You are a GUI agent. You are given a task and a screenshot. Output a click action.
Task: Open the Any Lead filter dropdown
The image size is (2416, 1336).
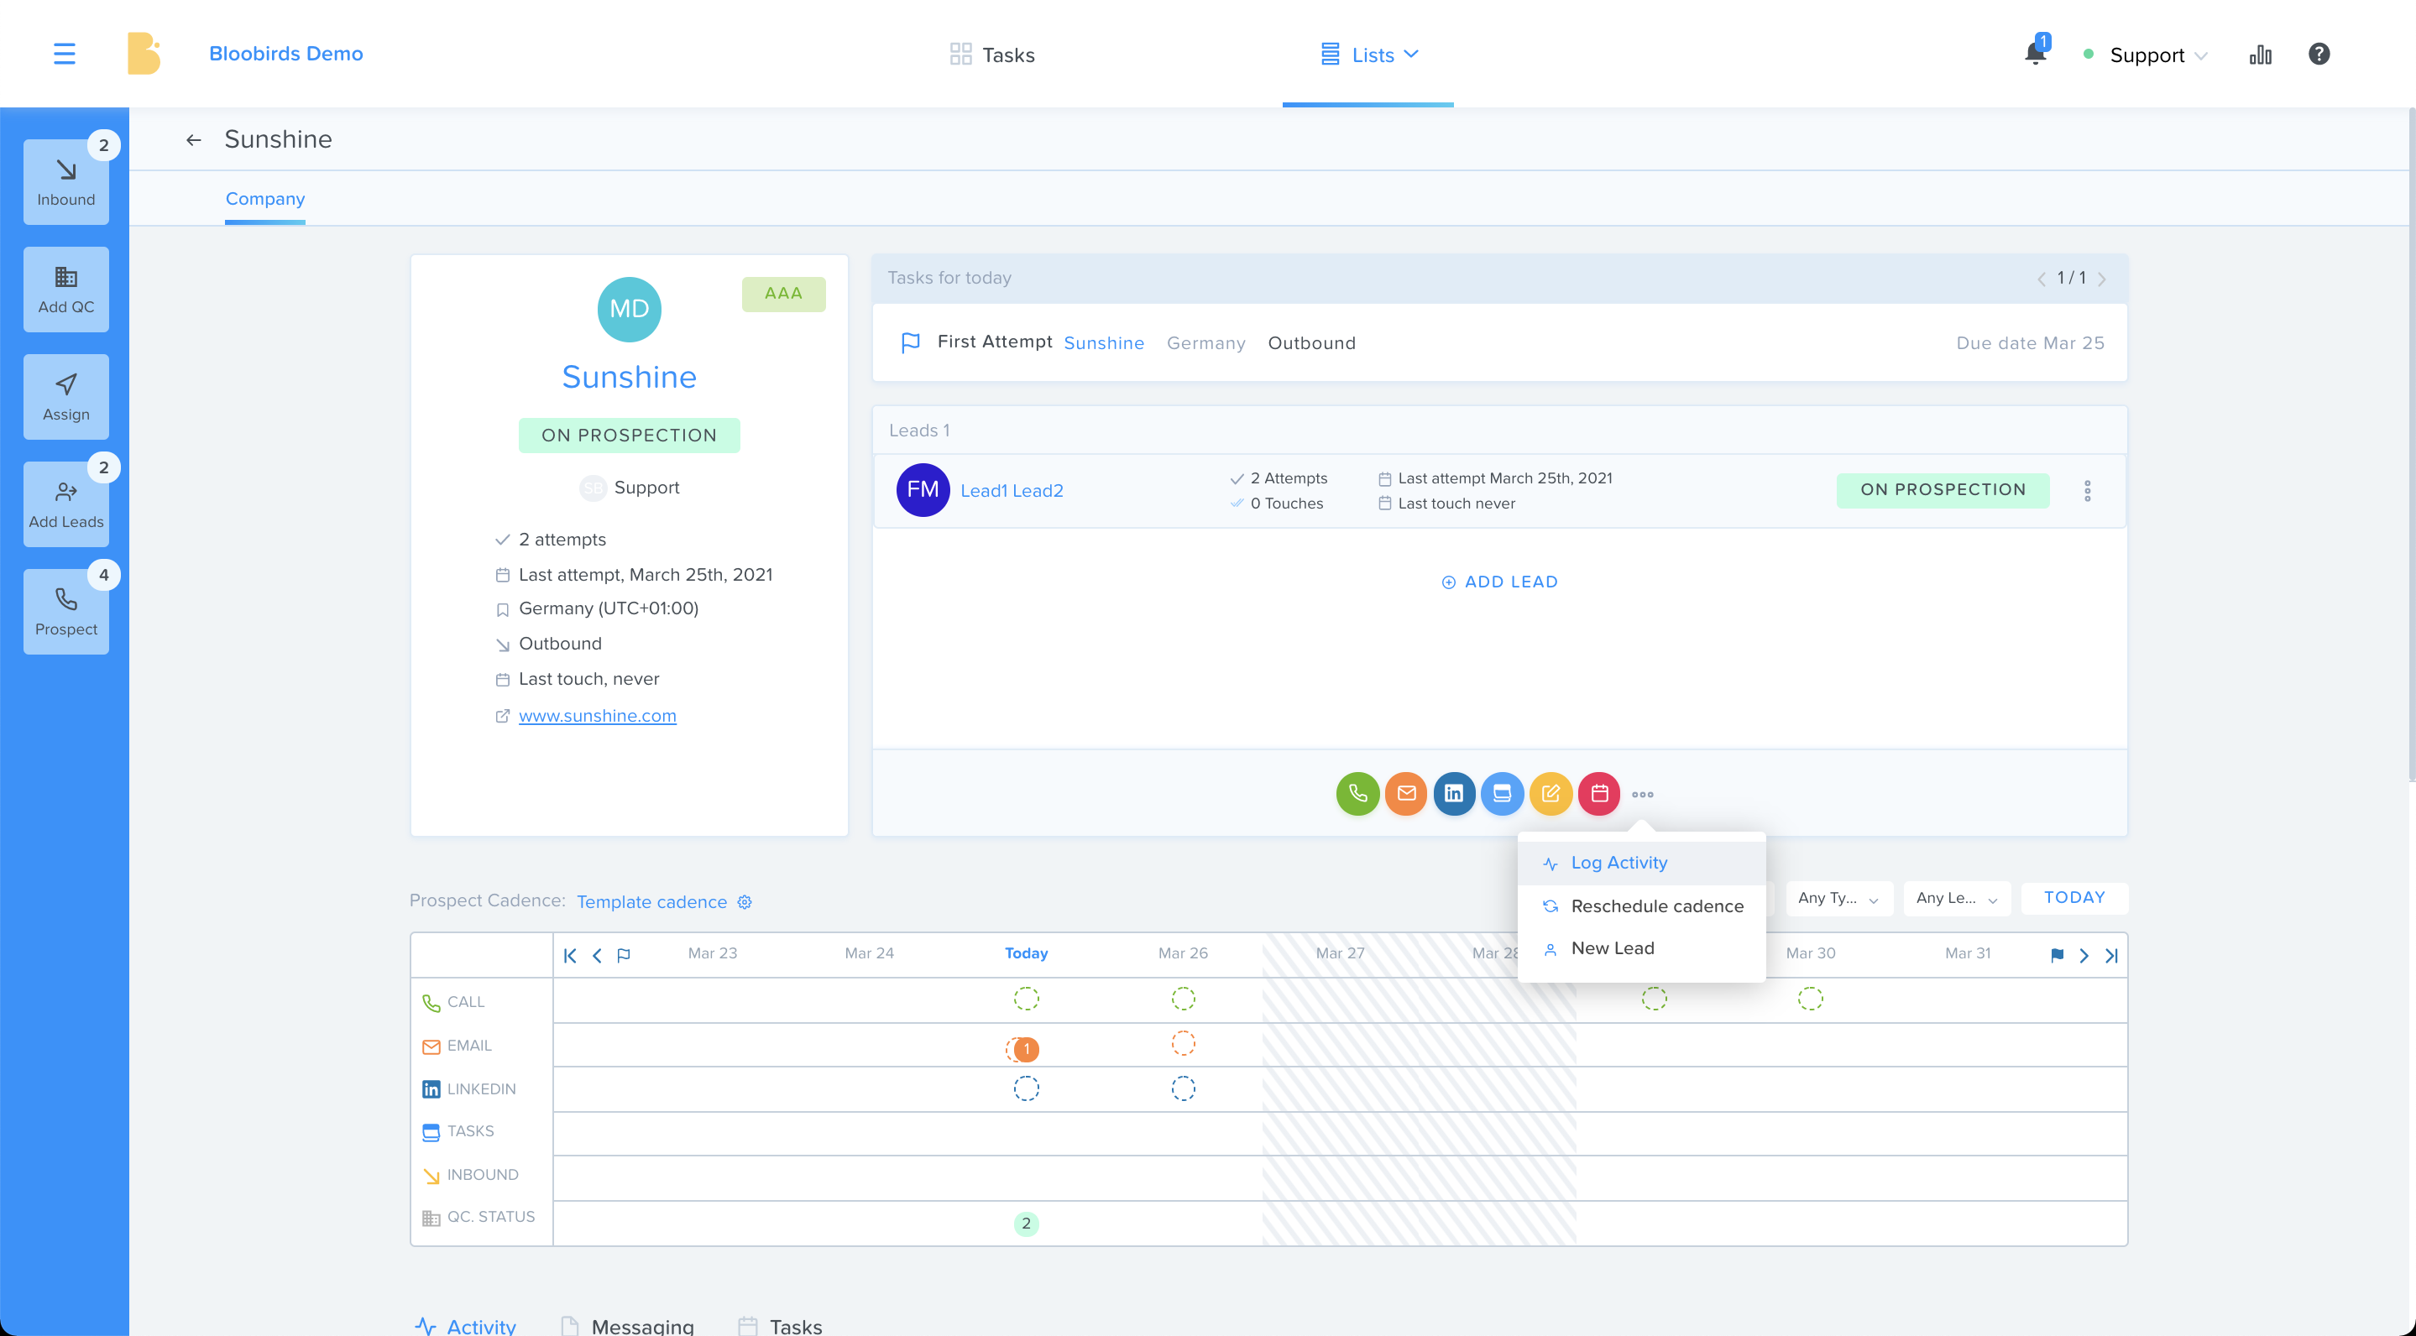tap(1958, 898)
